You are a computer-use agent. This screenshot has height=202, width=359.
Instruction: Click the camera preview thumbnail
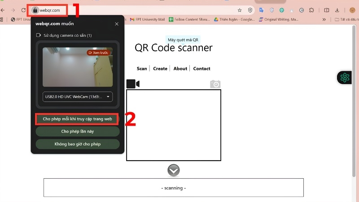(x=78, y=67)
